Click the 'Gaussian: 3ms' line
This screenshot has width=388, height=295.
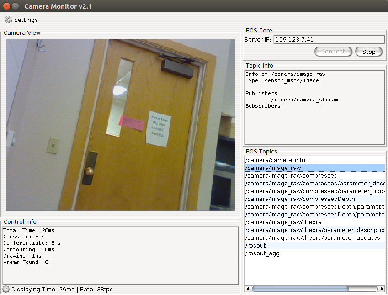pos(24,237)
